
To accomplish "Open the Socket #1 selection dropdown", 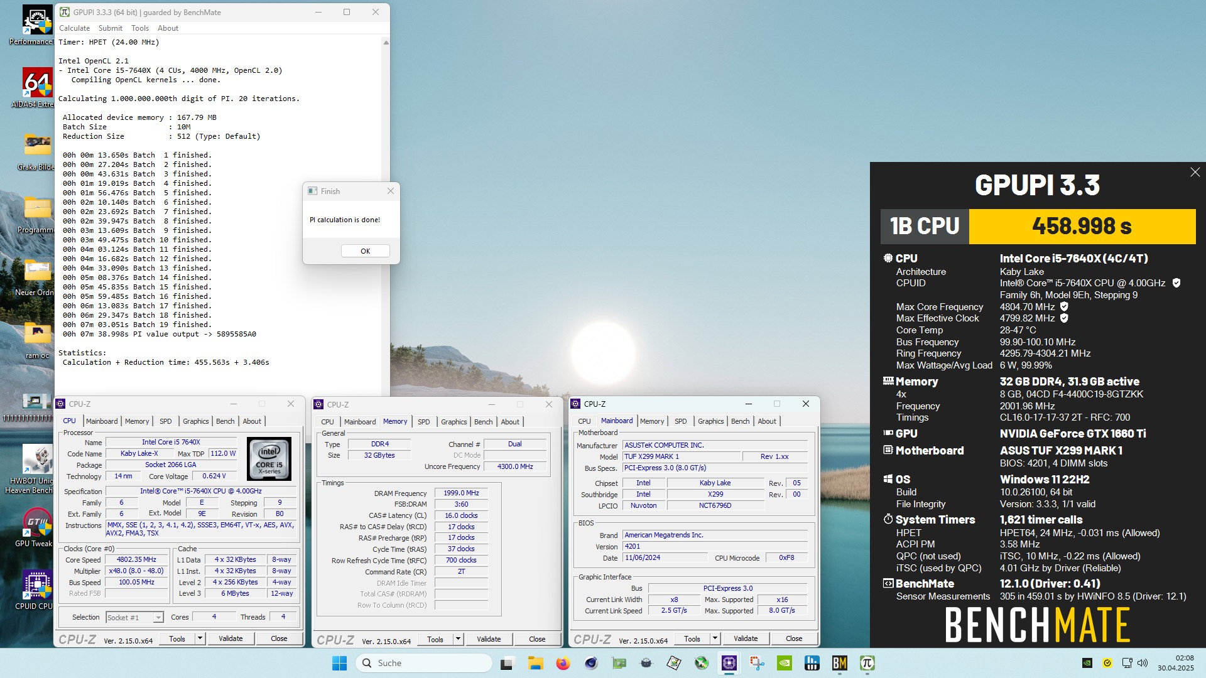I will pos(135,618).
